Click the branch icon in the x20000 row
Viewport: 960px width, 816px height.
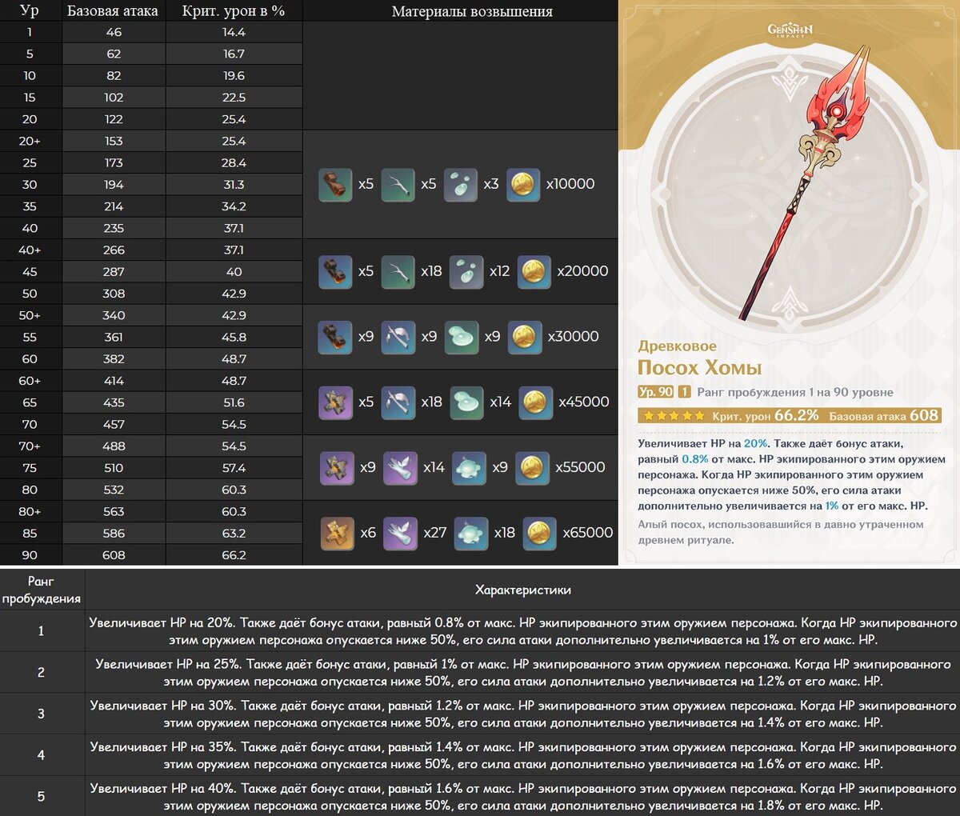[x=398, y=272]
